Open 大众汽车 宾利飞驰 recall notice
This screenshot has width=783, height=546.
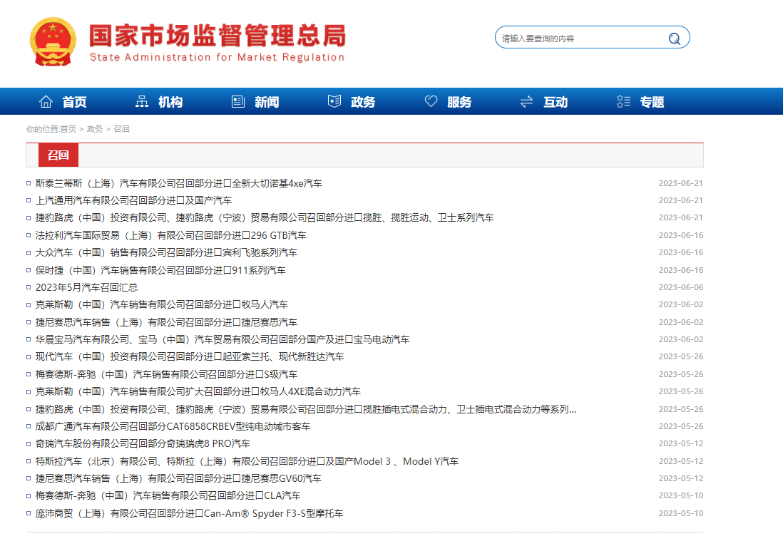(165, 252)
